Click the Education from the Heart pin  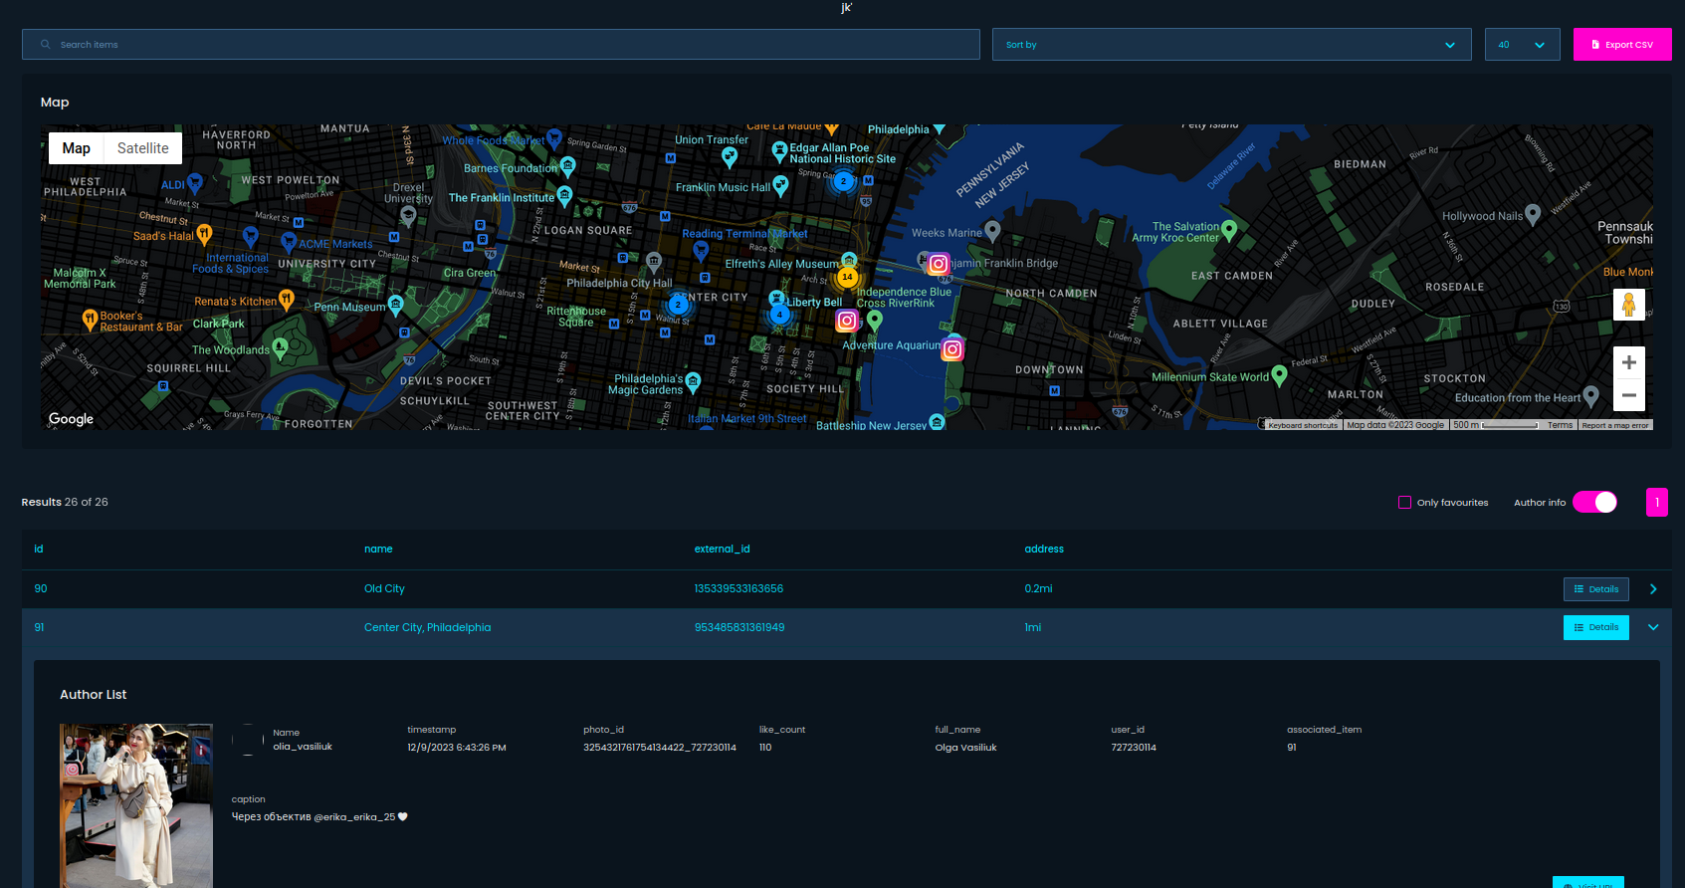click(1591, 396)
